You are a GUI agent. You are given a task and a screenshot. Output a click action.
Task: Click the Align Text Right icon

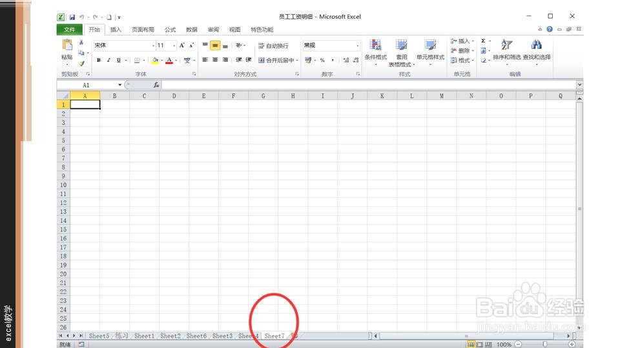(x=225, y=60)
